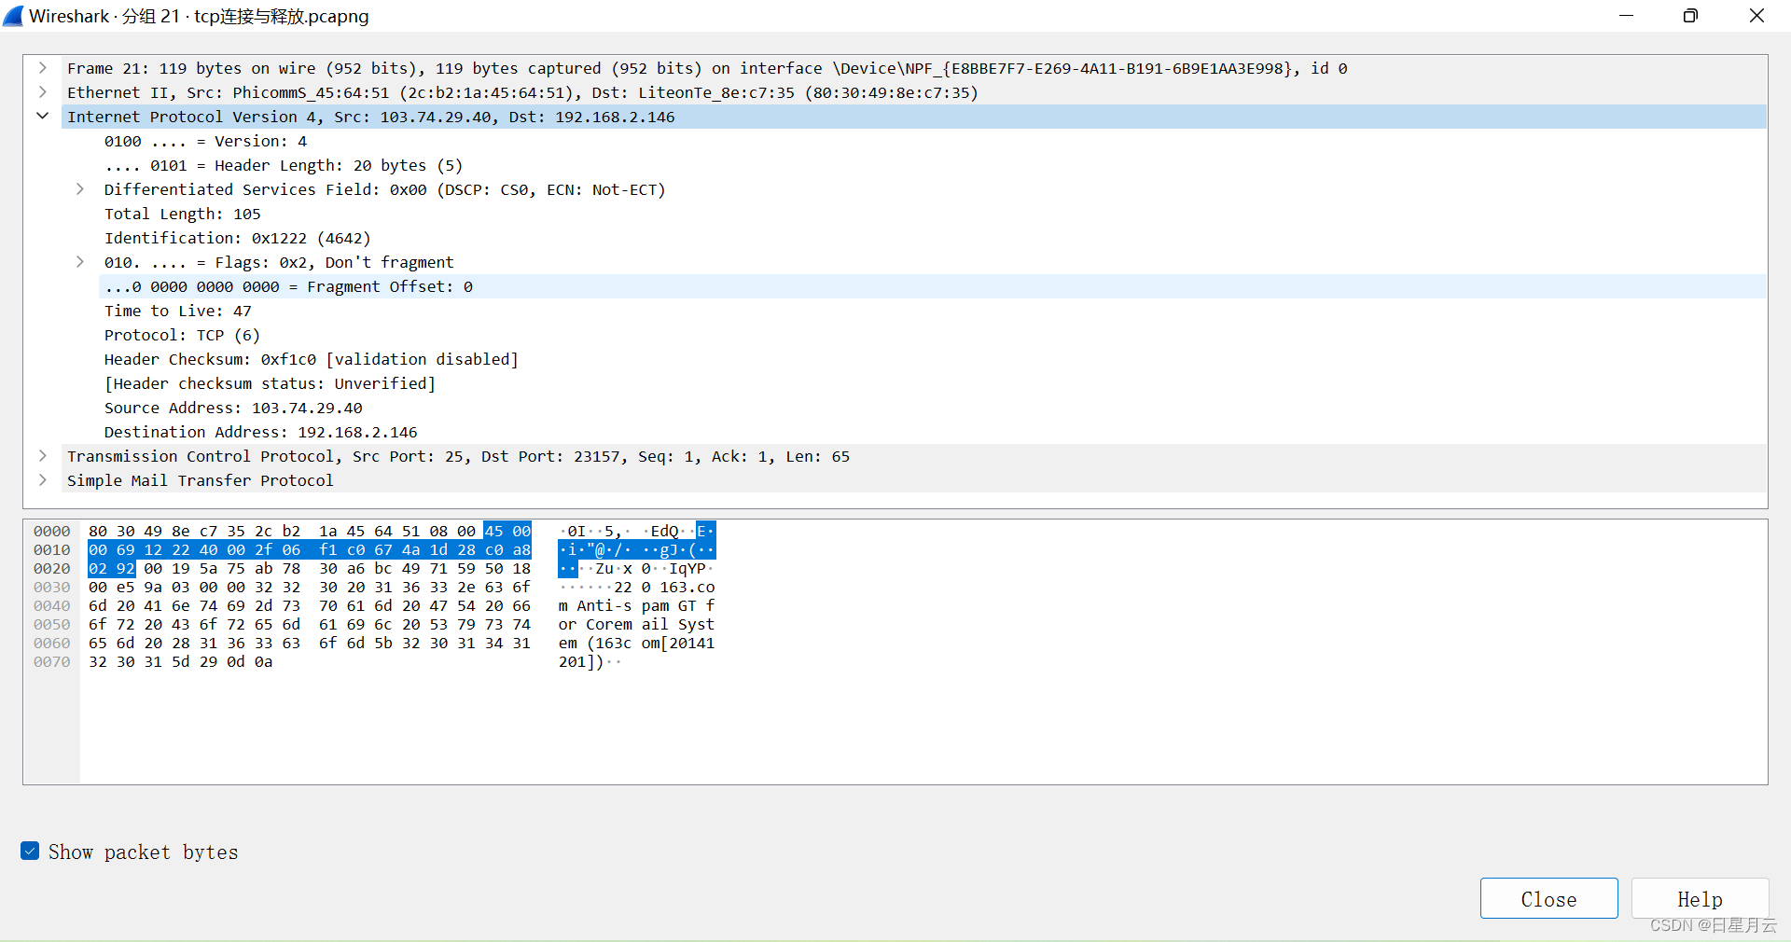
Task: Select the Identification: 0x1222 field
Action: pyautogui.click(x=237, y=238)
